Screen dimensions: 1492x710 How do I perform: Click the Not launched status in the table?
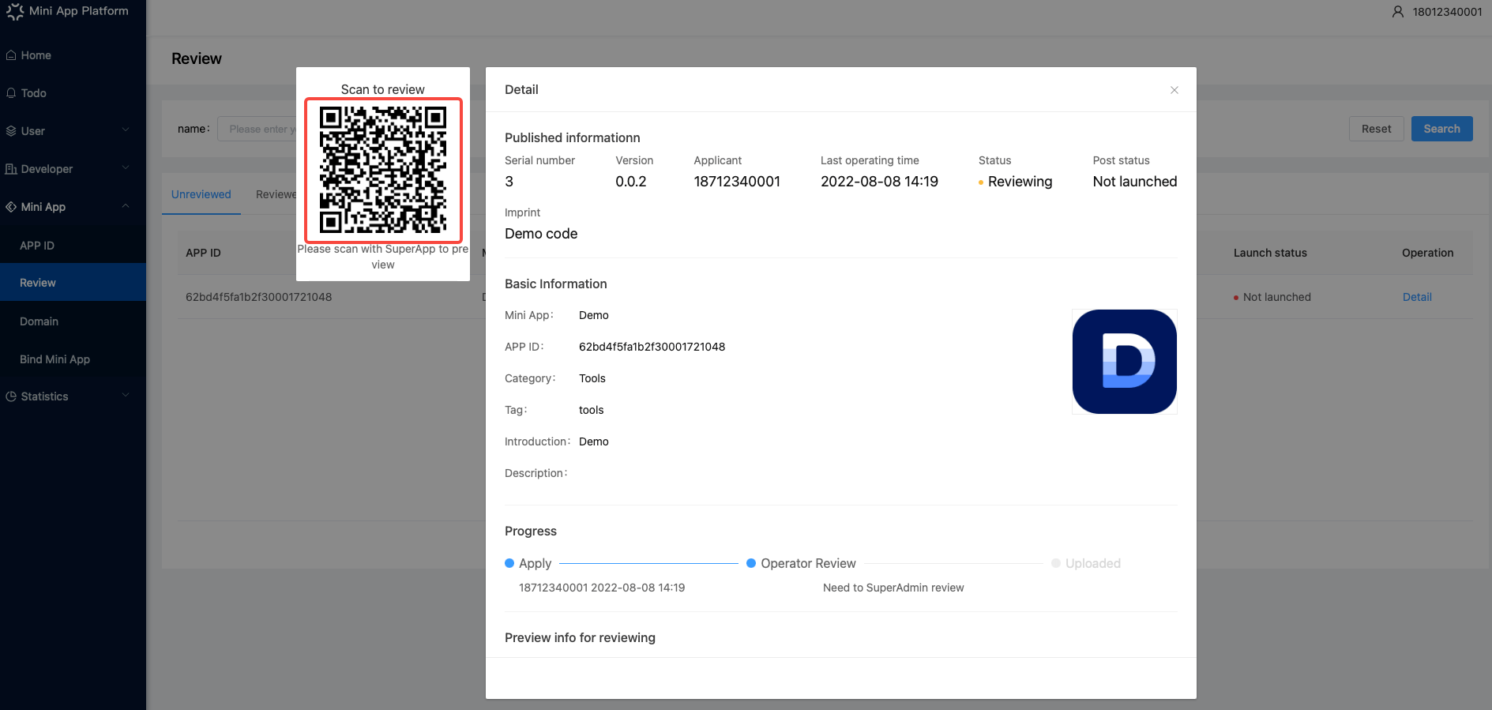1272,297
